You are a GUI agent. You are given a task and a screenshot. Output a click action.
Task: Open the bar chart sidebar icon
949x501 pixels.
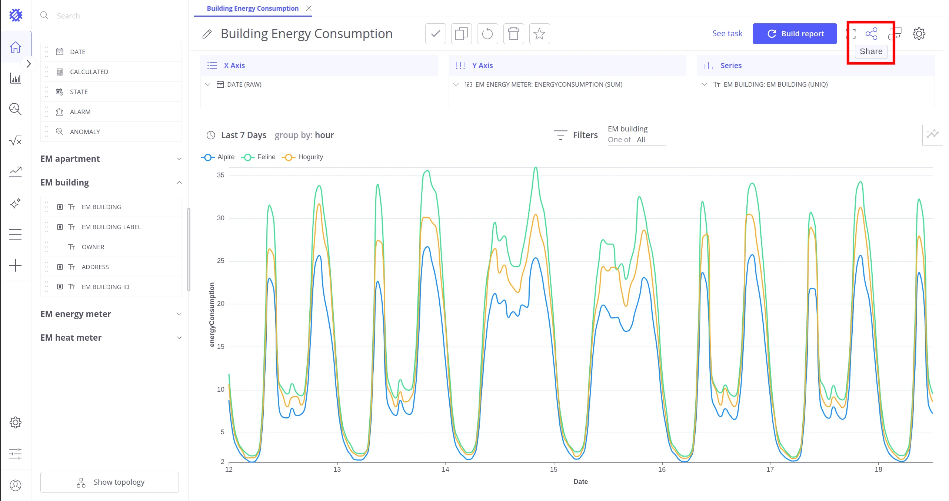pyautogui.click(x=15, y=78)
